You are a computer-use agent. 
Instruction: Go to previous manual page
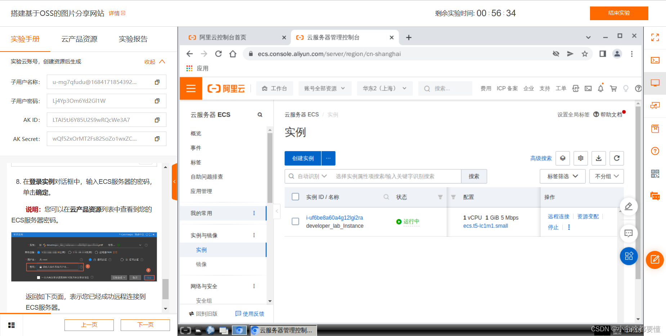click(x=89, y=325)
